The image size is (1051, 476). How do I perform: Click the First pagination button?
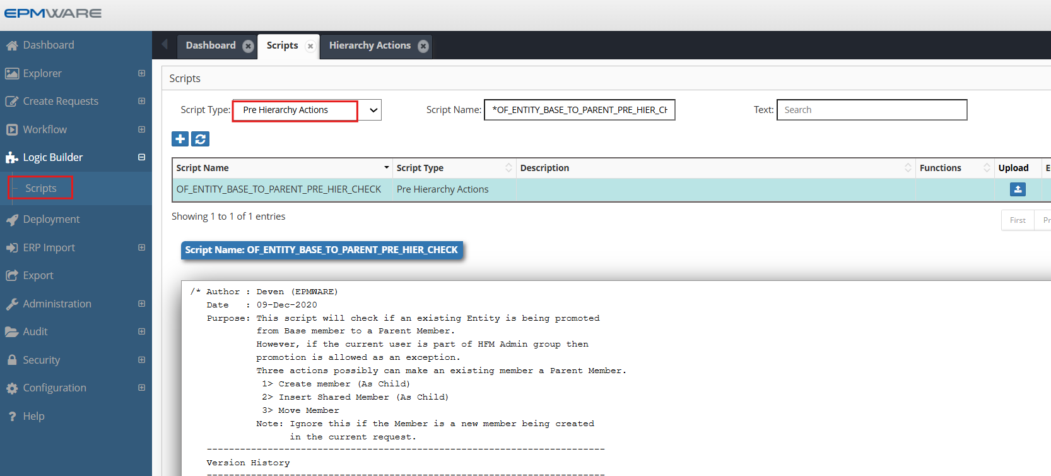[x=1017, y=220]
